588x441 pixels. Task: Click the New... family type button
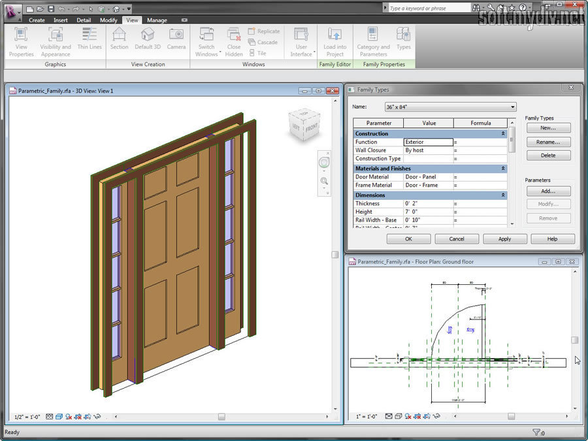point(547,128)
